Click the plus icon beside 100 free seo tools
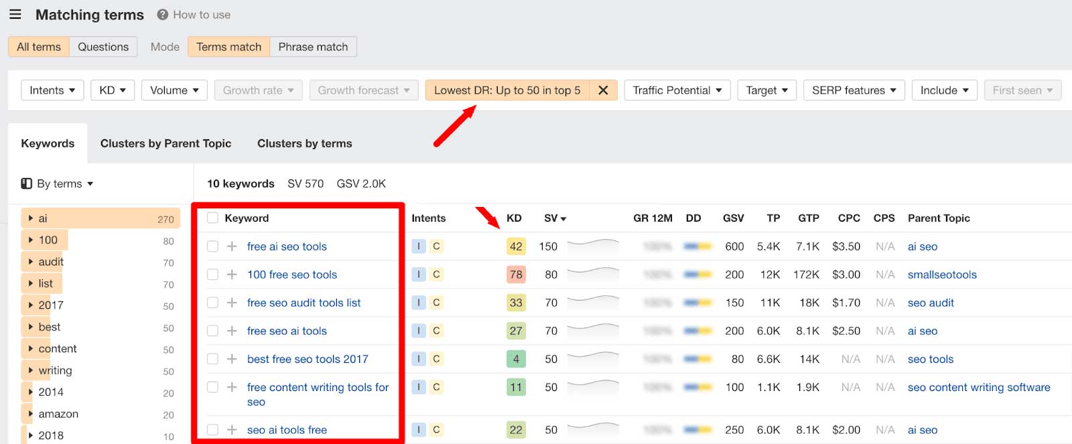Screen dimensions: 1072x444 [232, 275]
